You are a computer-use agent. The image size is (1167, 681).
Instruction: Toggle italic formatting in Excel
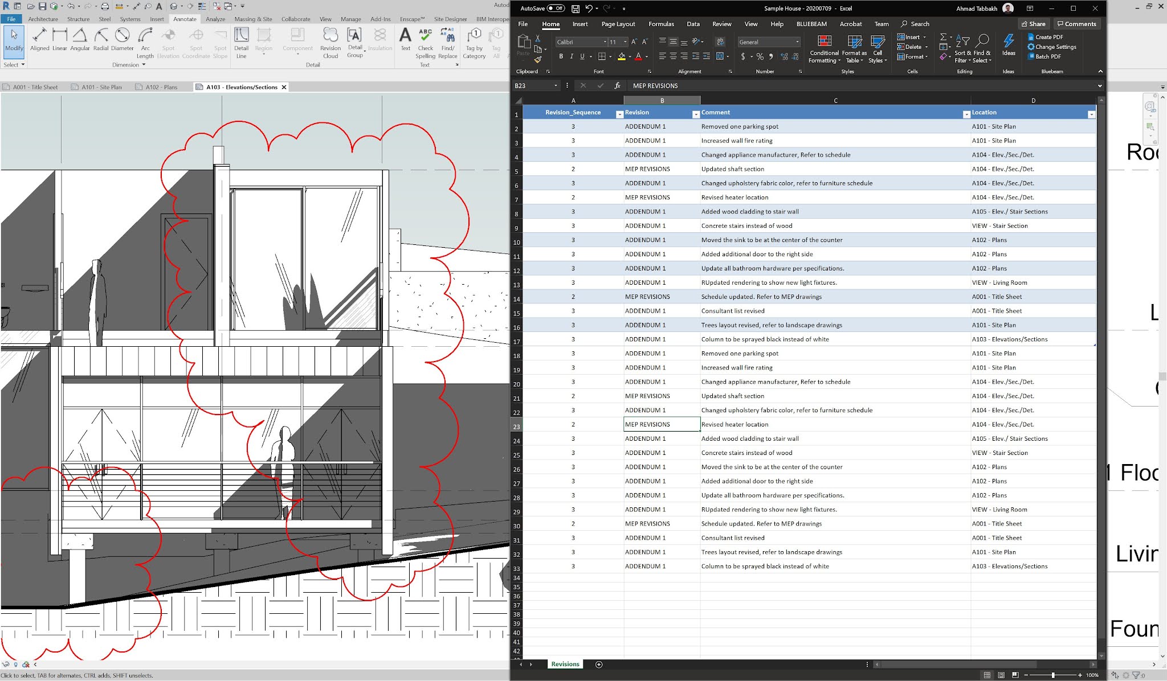(x=572, y=56)
